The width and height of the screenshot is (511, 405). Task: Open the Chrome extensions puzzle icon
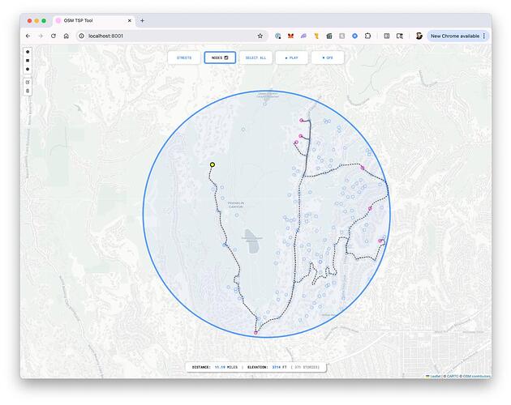(368, 36)
